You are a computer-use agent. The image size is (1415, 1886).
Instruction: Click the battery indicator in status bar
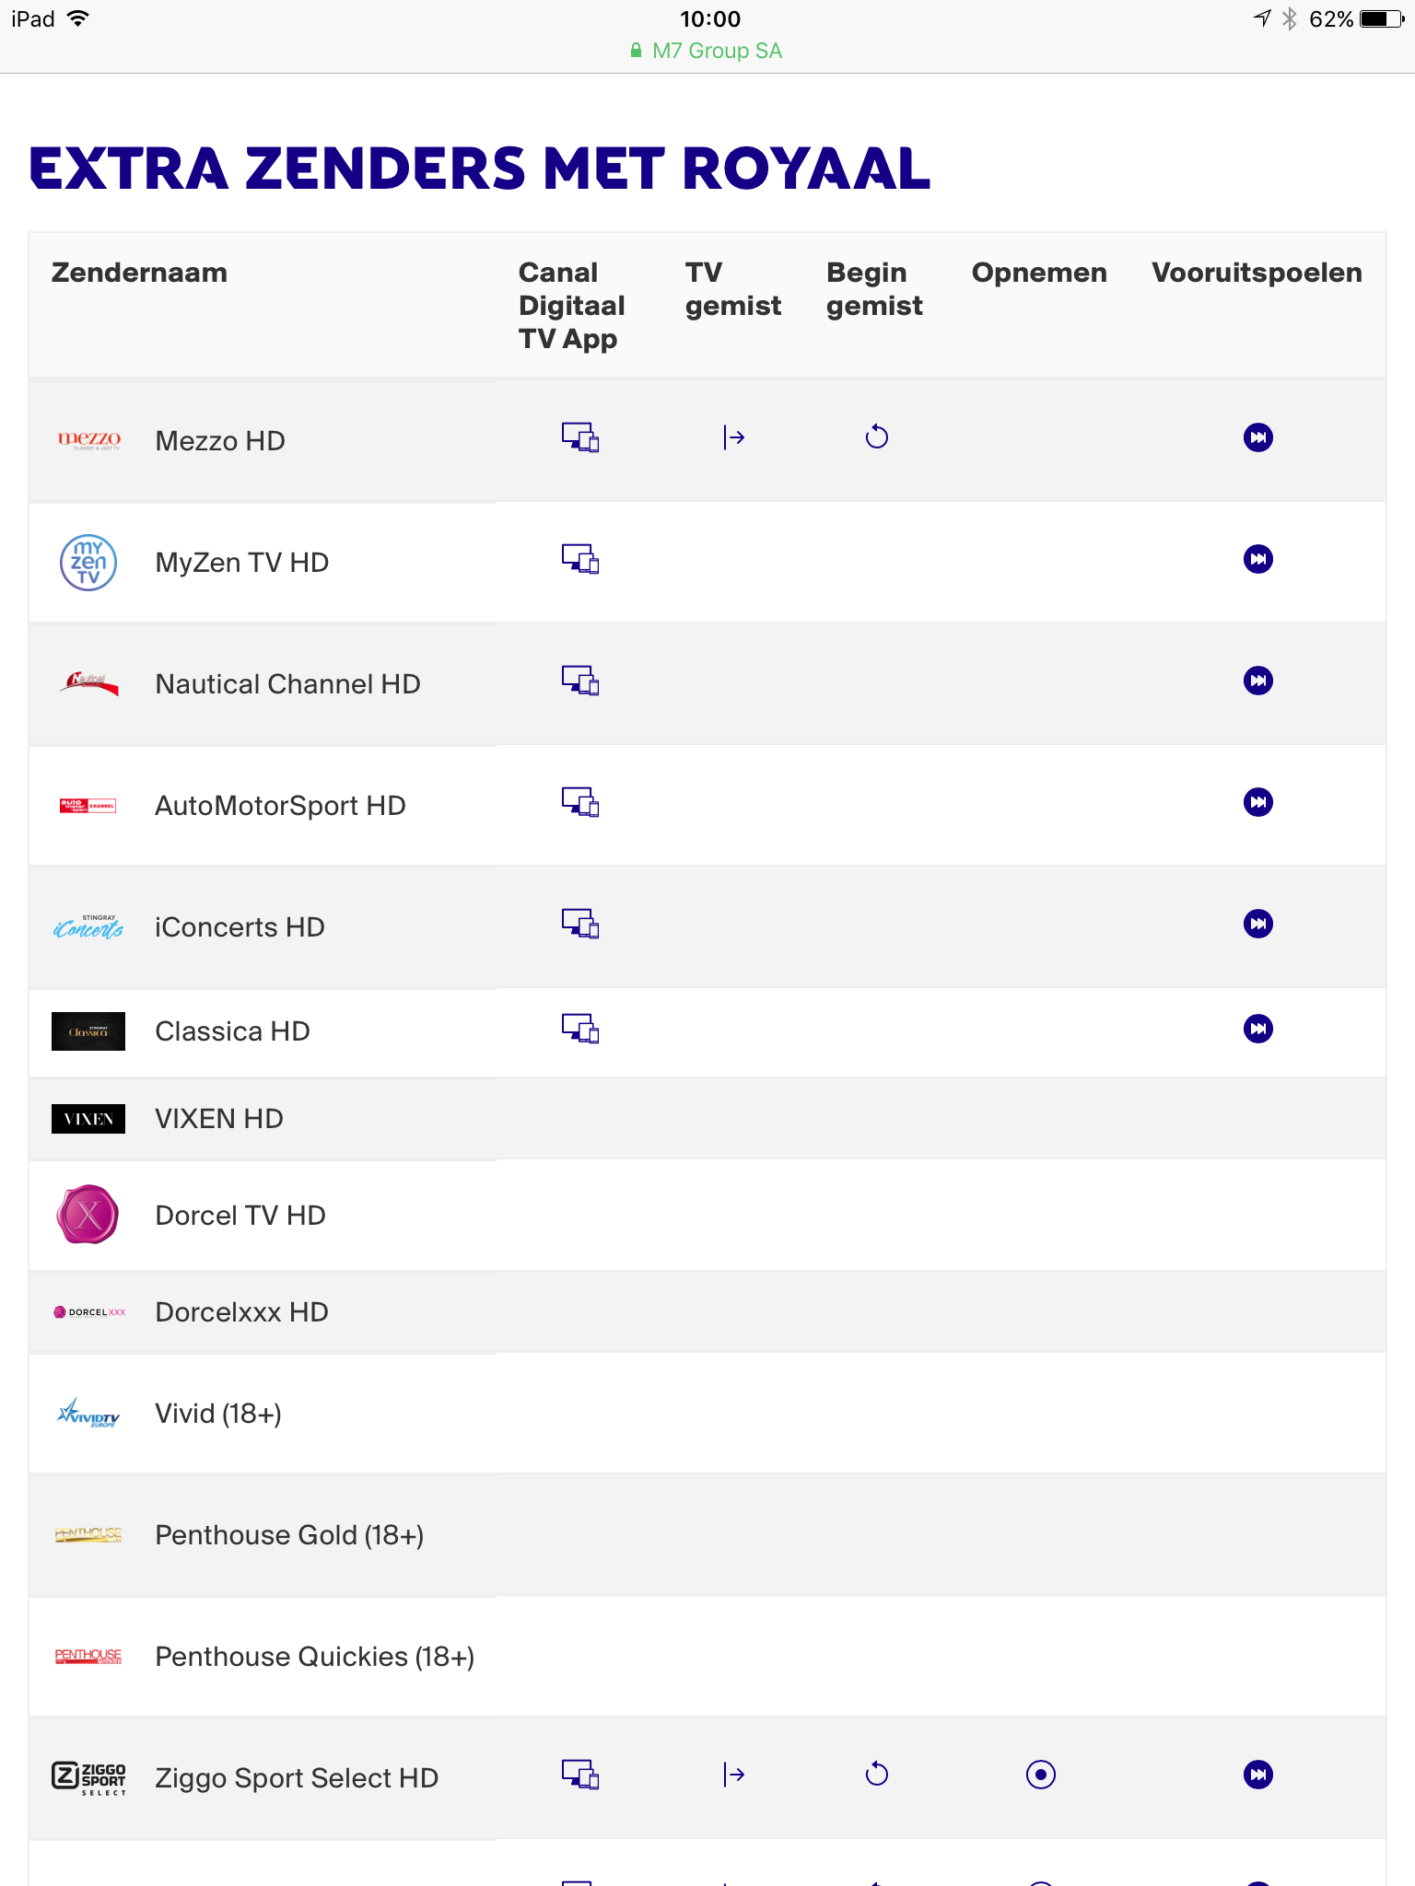[x=1381, y=19]
